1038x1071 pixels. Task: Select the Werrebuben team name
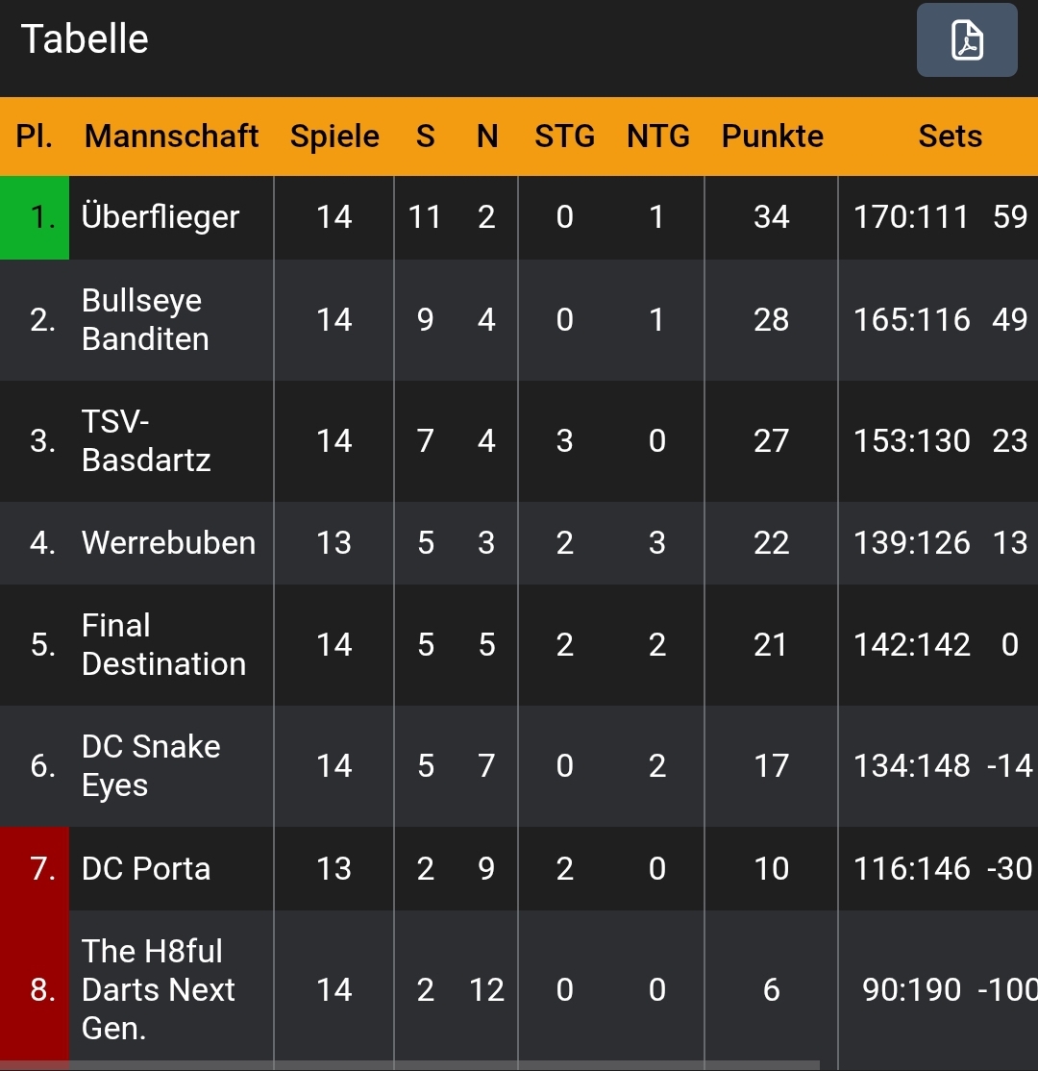(x=168, y=543)
